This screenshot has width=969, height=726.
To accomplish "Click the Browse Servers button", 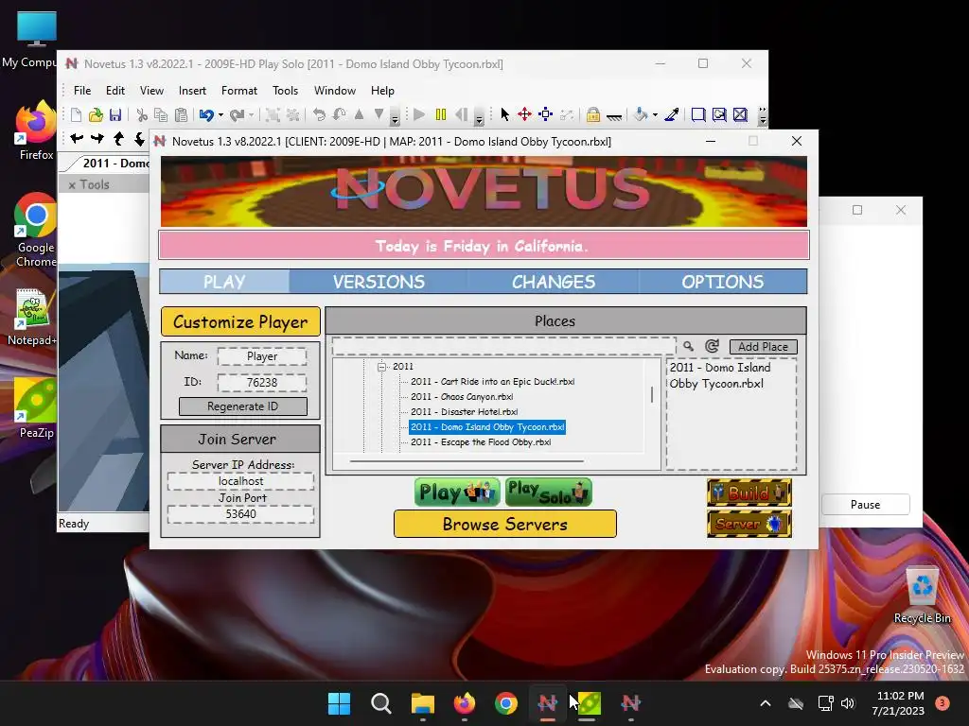I will (x=505, y=524).
